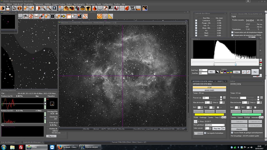Check Compensation auto de température intégrée
The width and height of the screenshot is (267, 150).
232,32
